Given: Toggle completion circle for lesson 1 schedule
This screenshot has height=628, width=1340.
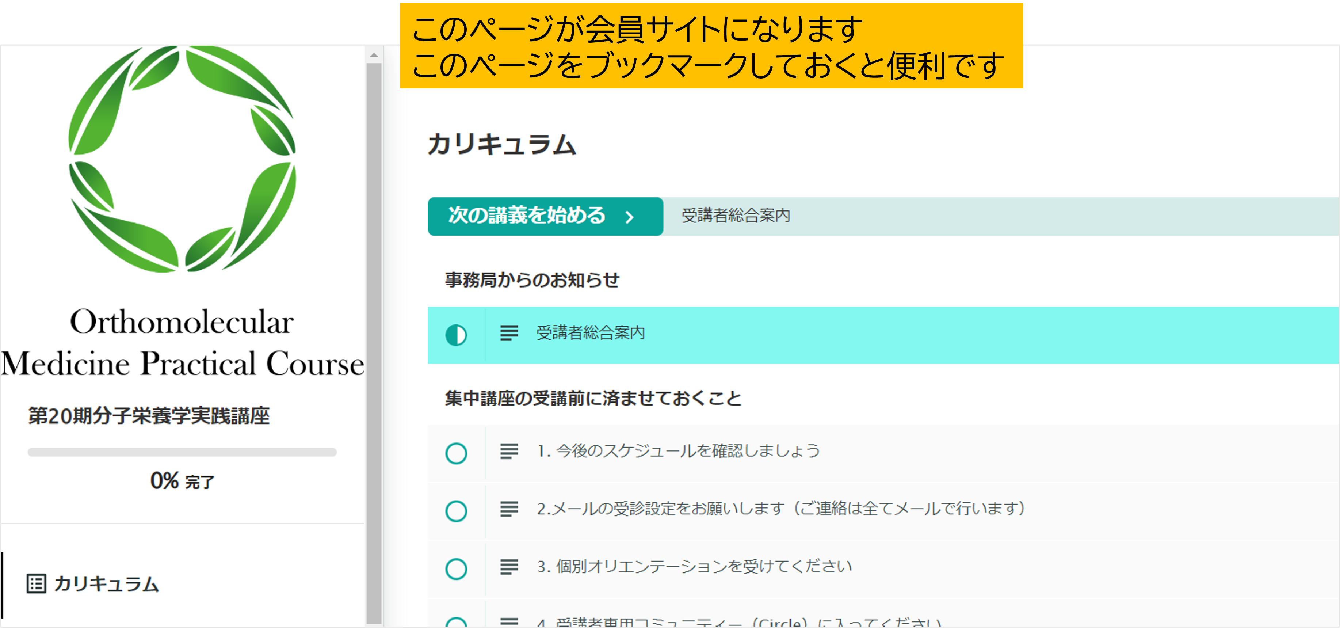Looking at the screenshot, I should 456,453.
